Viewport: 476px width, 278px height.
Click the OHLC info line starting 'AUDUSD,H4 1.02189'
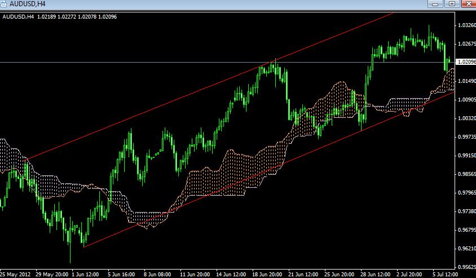point(60,17)
